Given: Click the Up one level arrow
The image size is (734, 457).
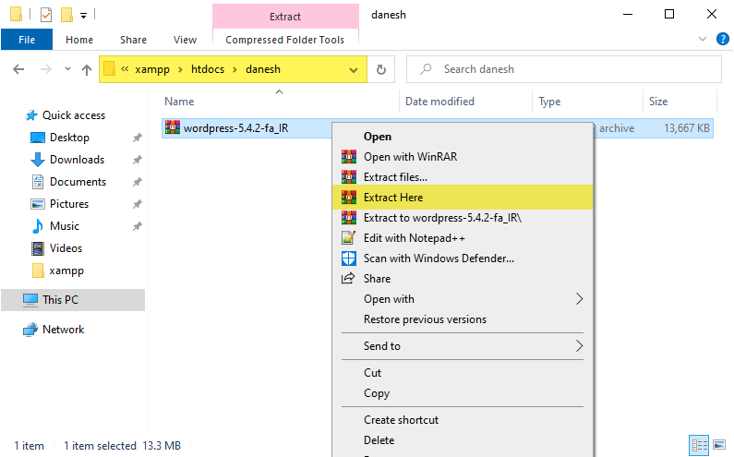Looking at the screenshot, I should [x=87, y=69].
